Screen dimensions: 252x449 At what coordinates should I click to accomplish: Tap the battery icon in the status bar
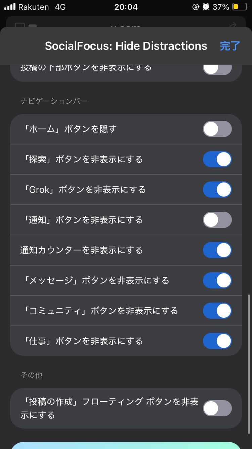[240, 7]
